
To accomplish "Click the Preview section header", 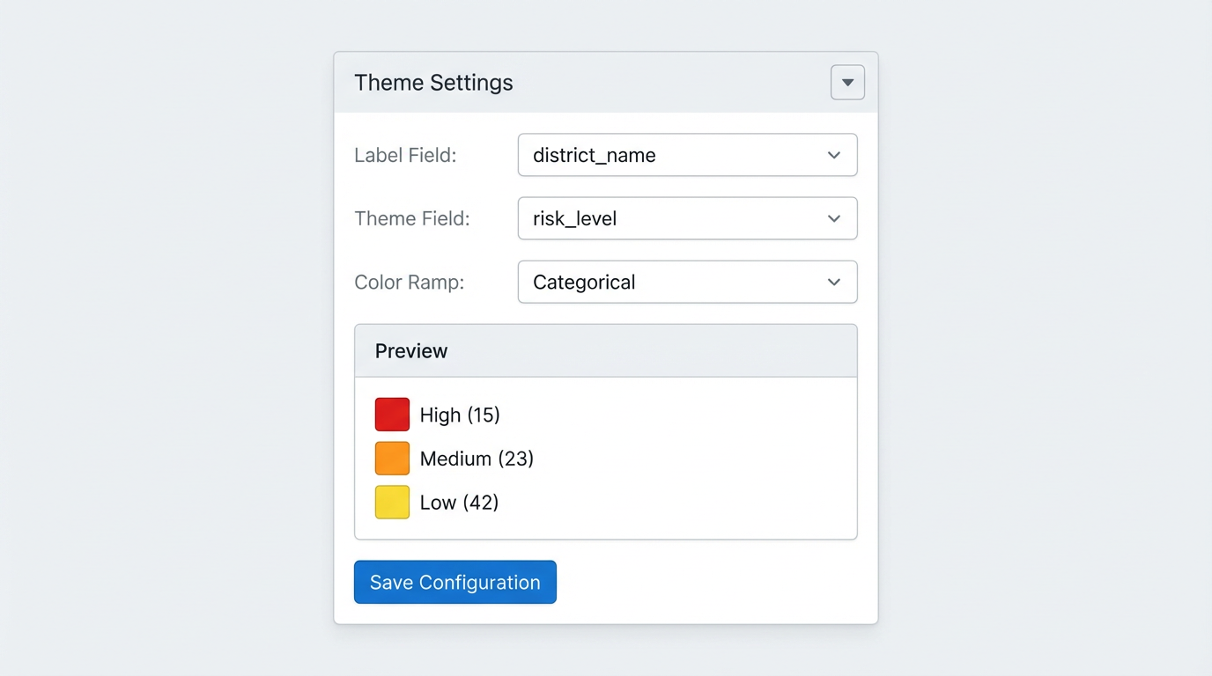I will coord(410,350).
